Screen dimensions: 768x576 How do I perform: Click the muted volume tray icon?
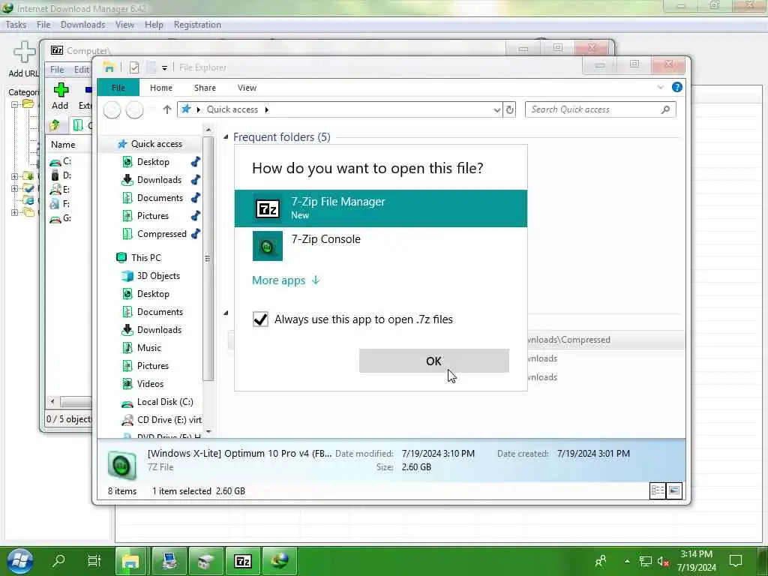coord(663,561)
